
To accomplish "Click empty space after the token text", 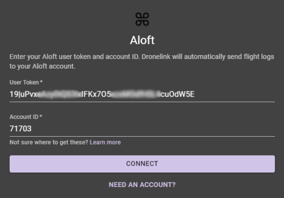I will pos(235,94).
